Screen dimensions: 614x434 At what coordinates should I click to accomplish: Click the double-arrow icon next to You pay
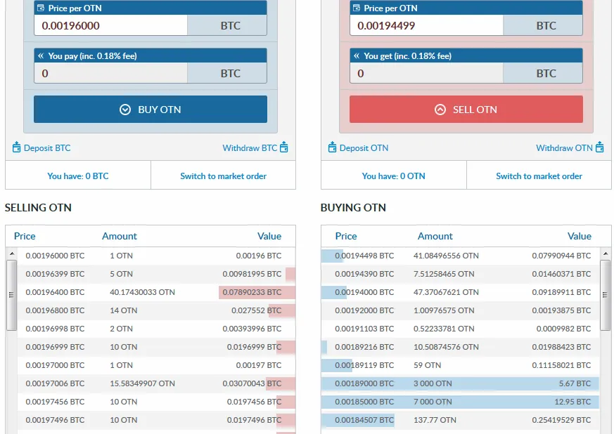41,56
